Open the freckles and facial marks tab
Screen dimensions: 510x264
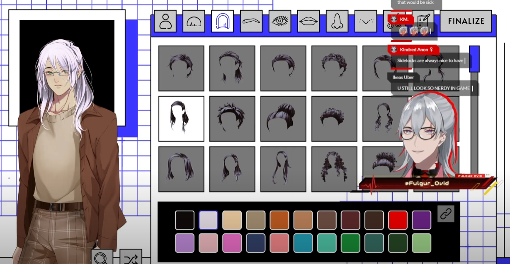tap(366, 21)
